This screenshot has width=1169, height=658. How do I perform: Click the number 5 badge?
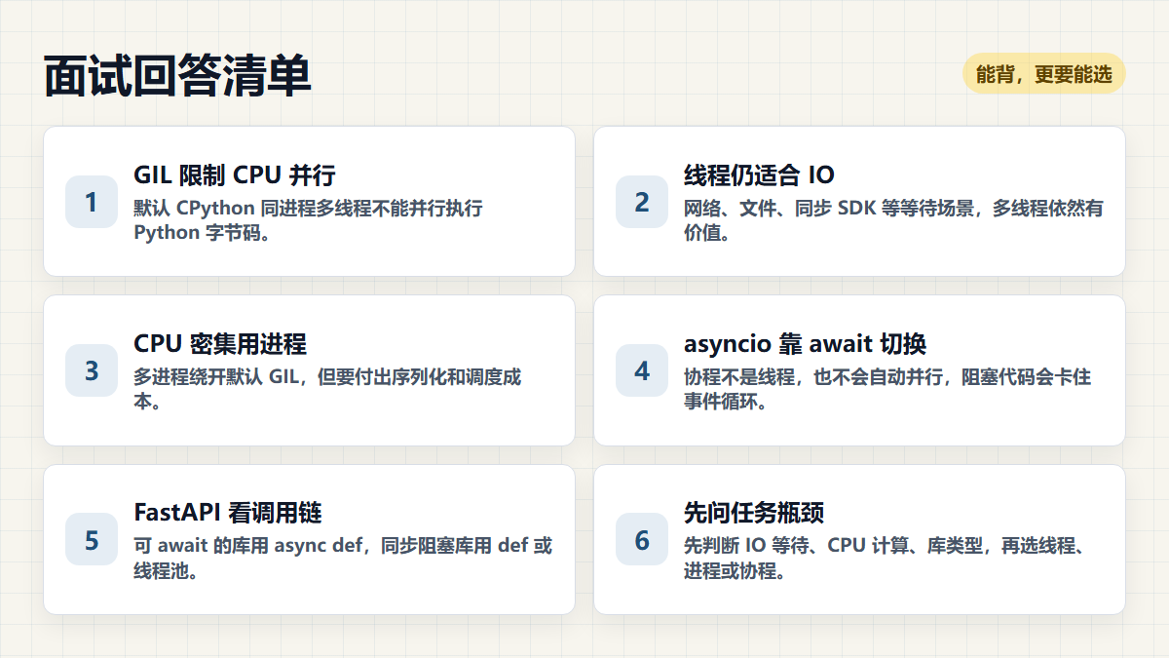click(x=92, y=539)
